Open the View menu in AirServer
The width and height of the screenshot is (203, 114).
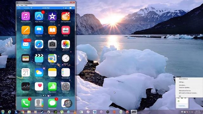coord(22,5)
